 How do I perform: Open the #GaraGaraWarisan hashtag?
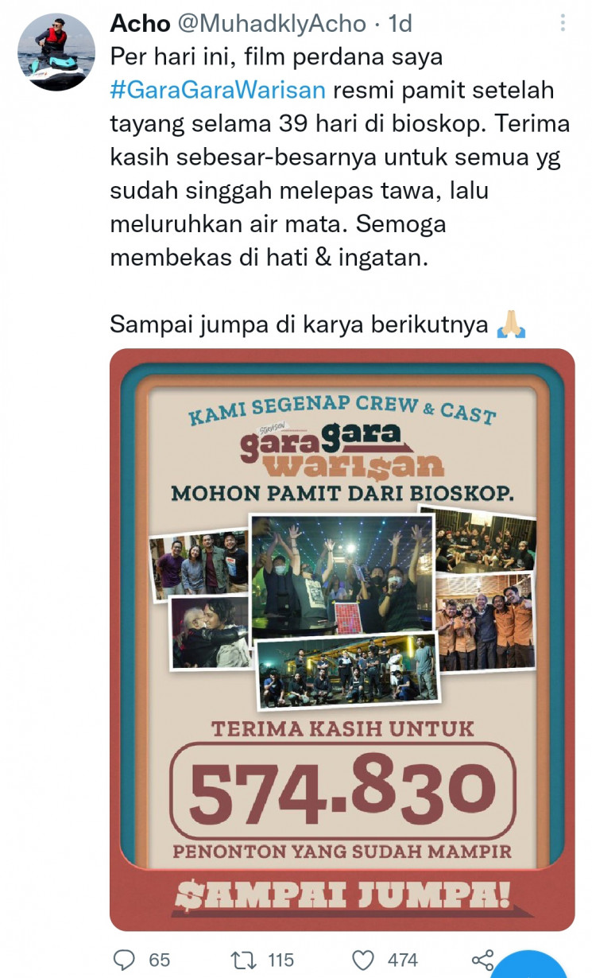click(x=218, y=89)
